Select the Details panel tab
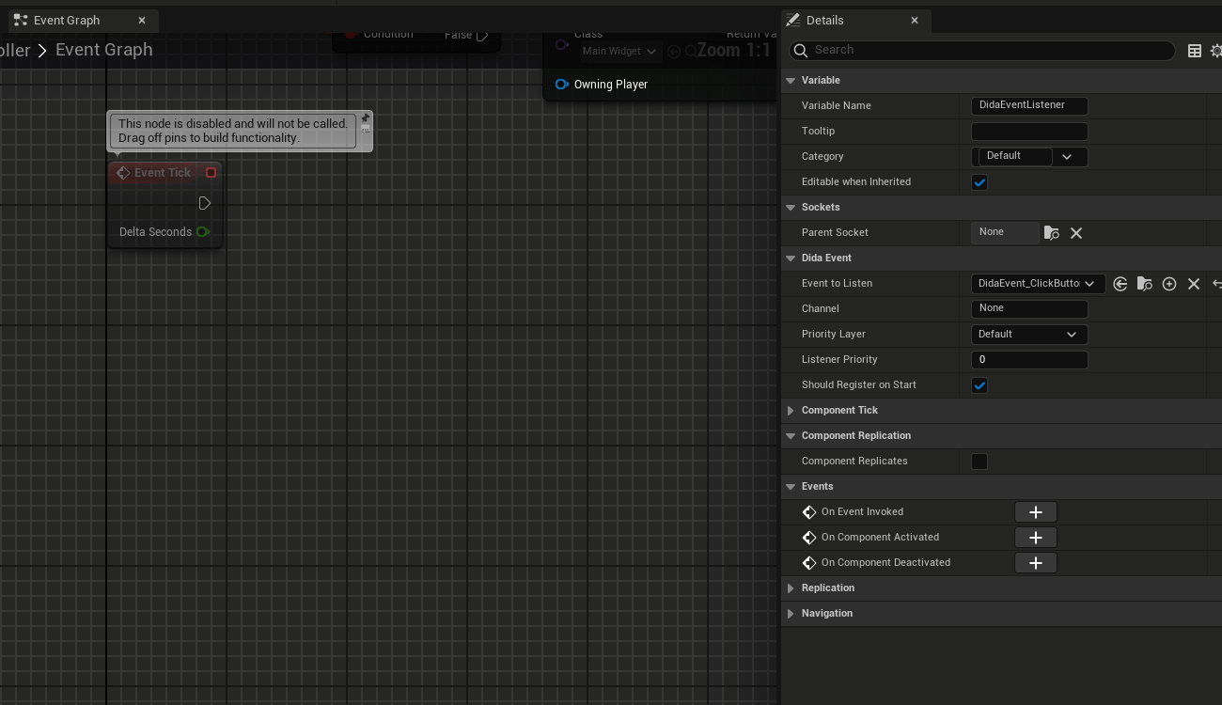 [x=824, y=21]
